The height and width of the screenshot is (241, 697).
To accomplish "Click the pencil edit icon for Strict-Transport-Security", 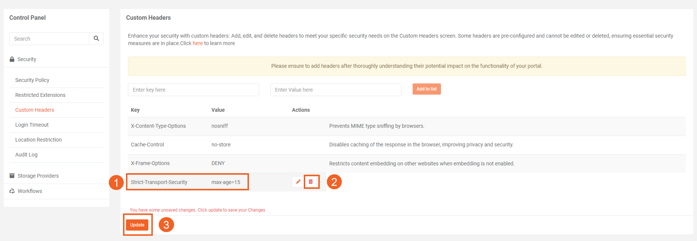I will pyautogui.click(x=298, y=182).
